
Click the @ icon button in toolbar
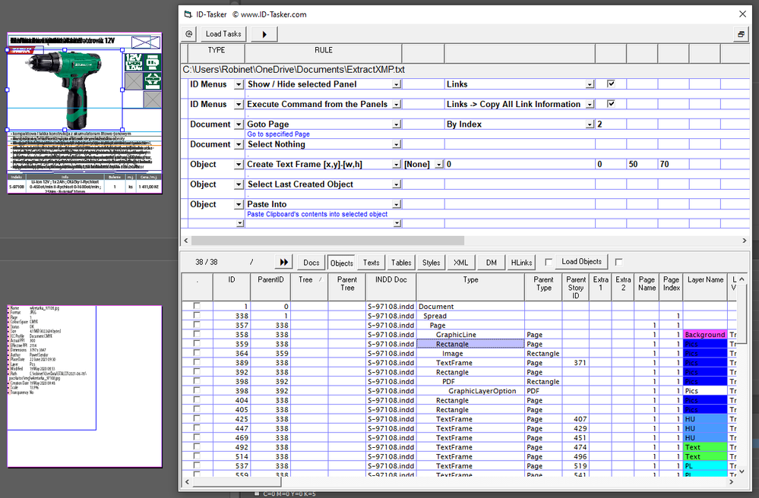tap(189, 34)
